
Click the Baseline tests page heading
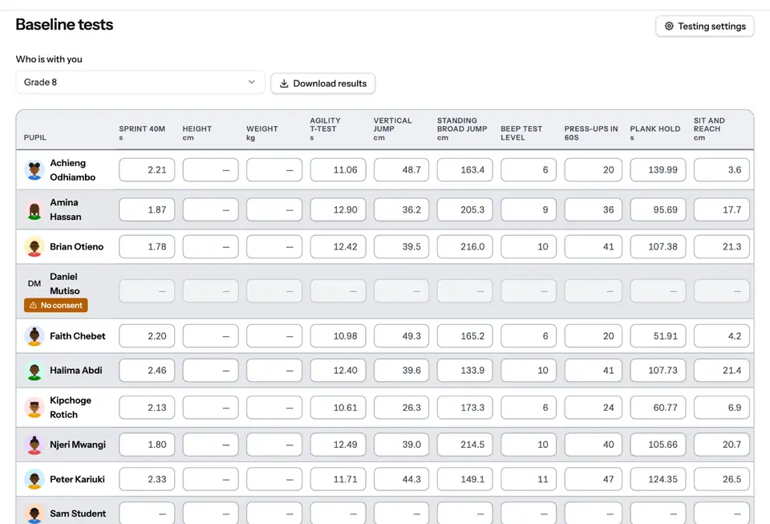coord(64,25)
